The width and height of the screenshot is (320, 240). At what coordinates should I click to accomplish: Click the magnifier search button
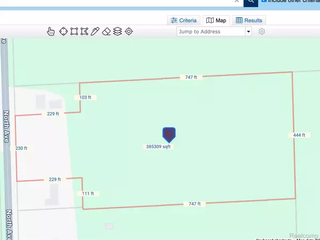[251, 2]
